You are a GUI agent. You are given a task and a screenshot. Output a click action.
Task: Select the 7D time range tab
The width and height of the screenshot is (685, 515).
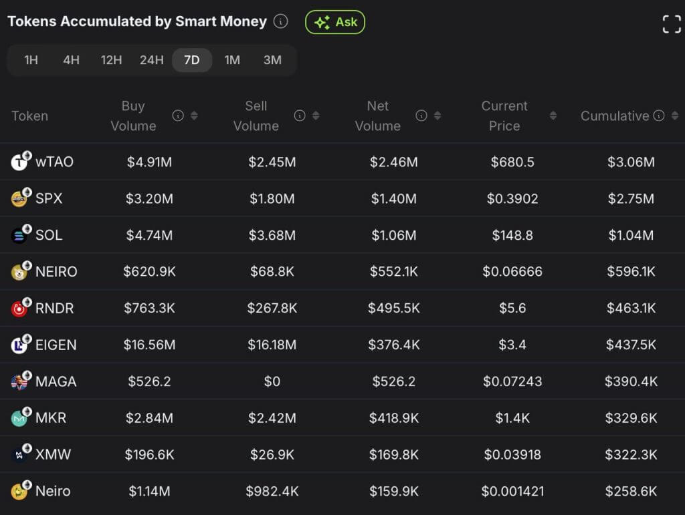click(x=192, y=59)
